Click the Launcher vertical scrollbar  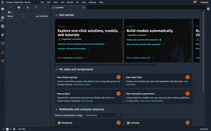click(204, 51)
